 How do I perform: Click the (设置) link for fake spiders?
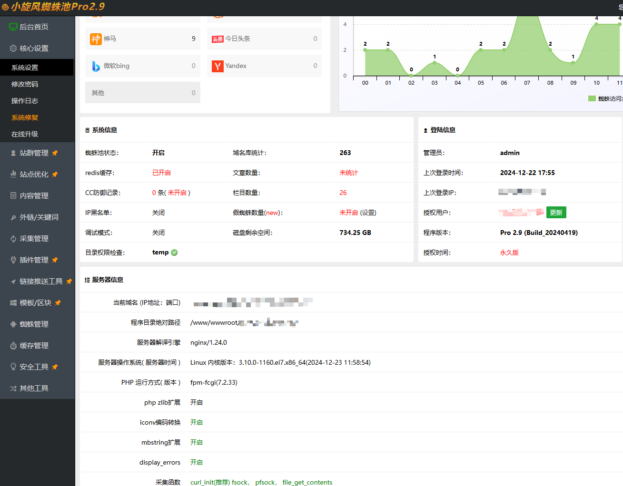pos(368,213)
